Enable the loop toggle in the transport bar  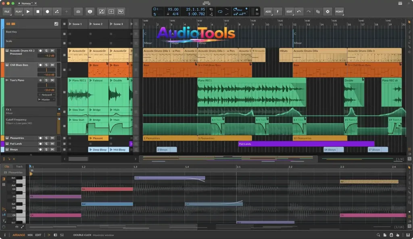tap(220, 11)
